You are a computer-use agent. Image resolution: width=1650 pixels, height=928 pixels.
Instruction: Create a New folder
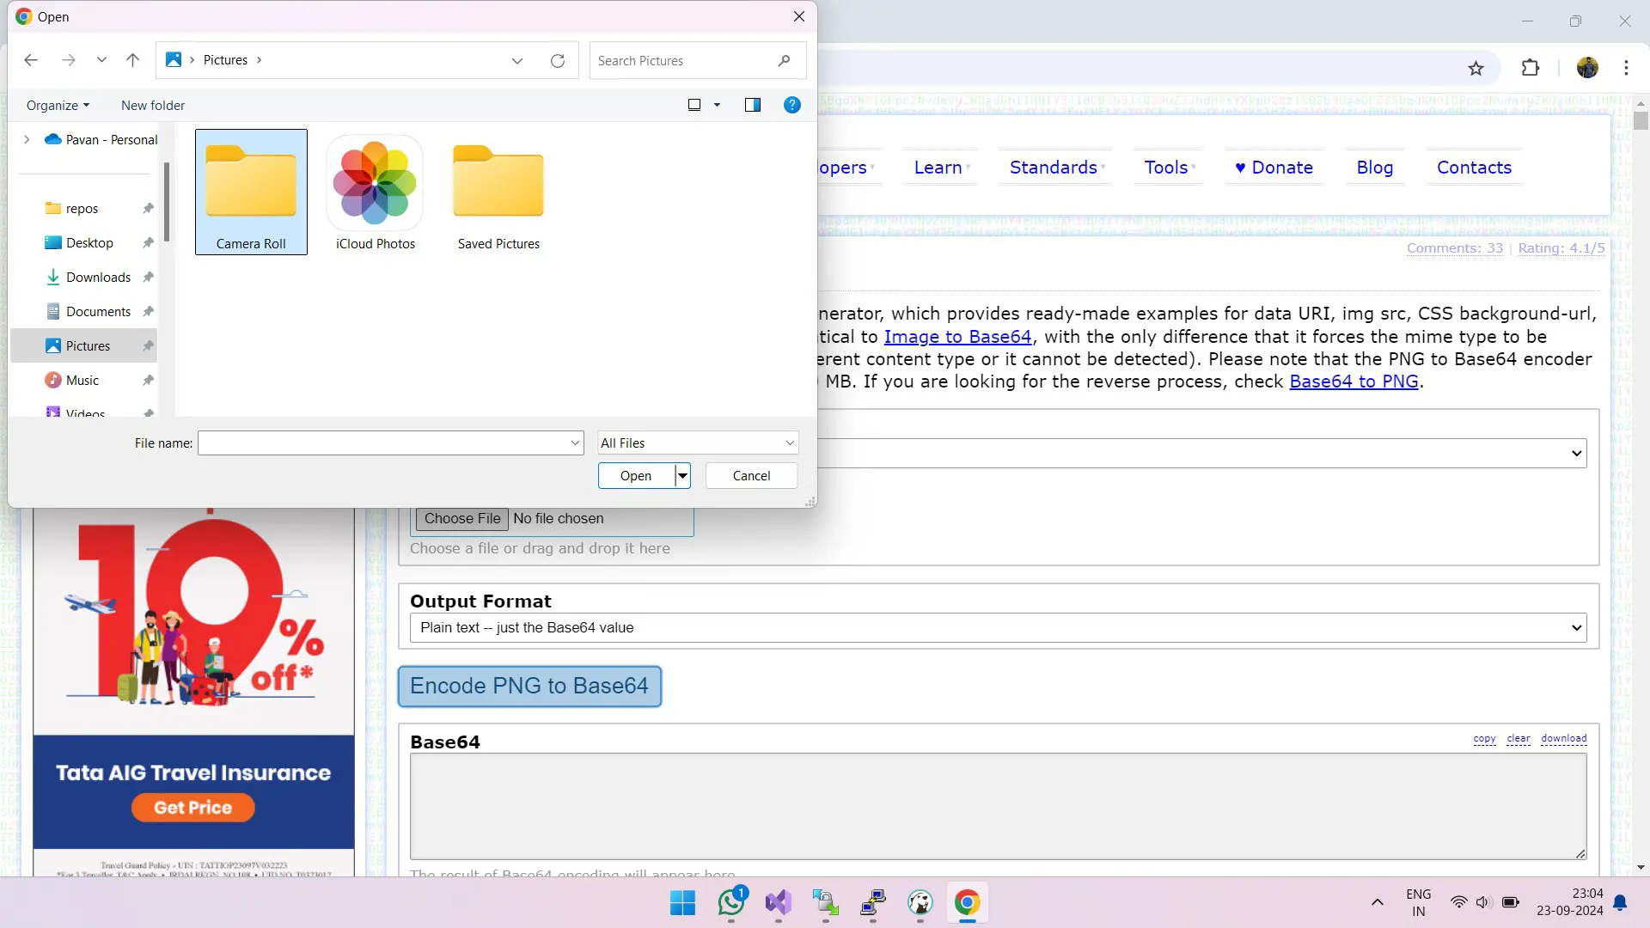coord(153,105)
